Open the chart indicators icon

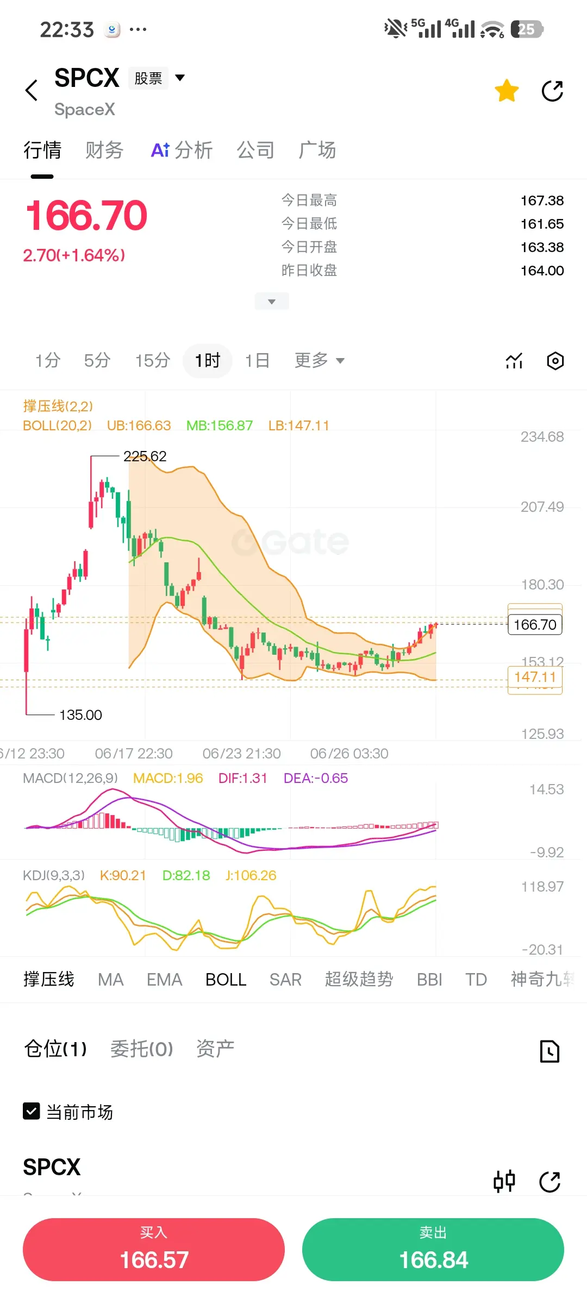(514, 361)
